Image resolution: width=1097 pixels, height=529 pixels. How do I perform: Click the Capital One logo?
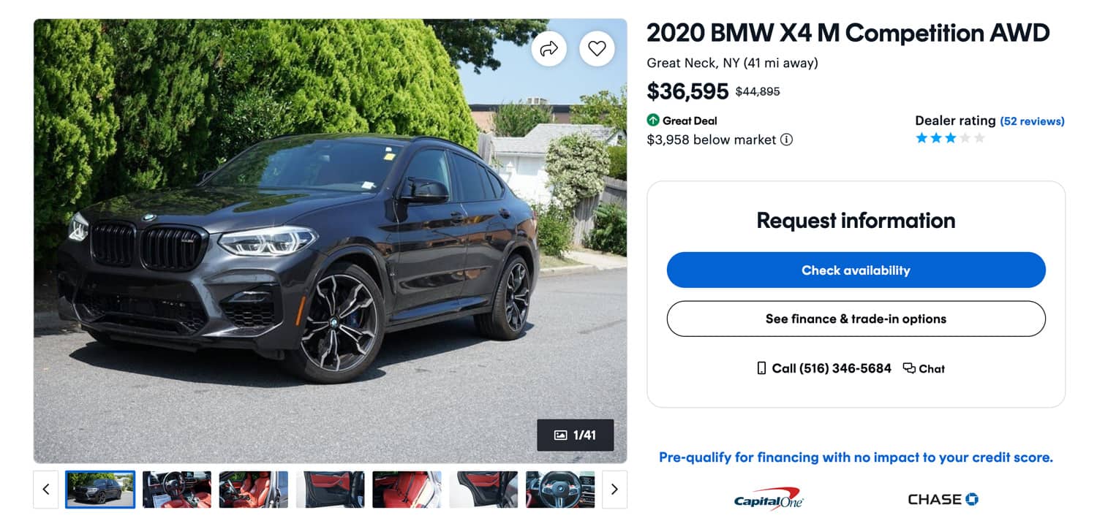[768, 499]
